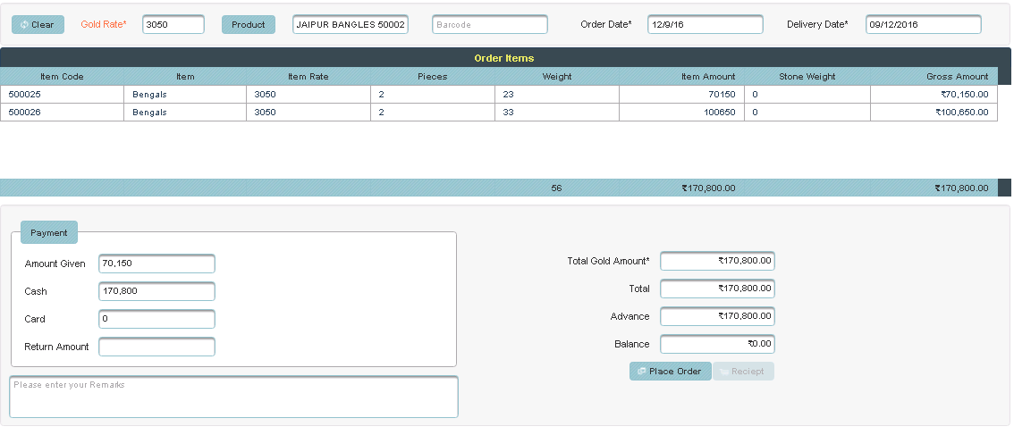Click the Item Rate column header
The height and width of the screenshot is (435, 1014).
pos(308,77)
